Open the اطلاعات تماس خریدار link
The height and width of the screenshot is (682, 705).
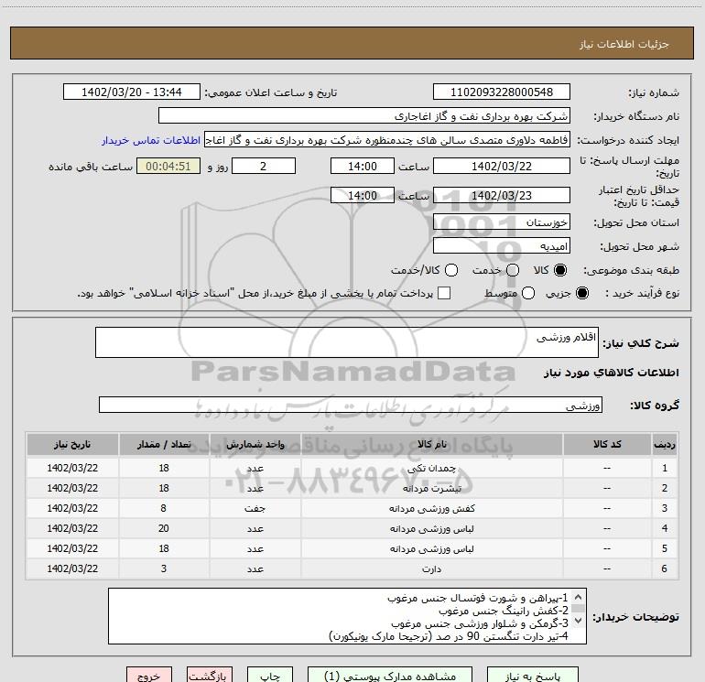coord(151,140)
